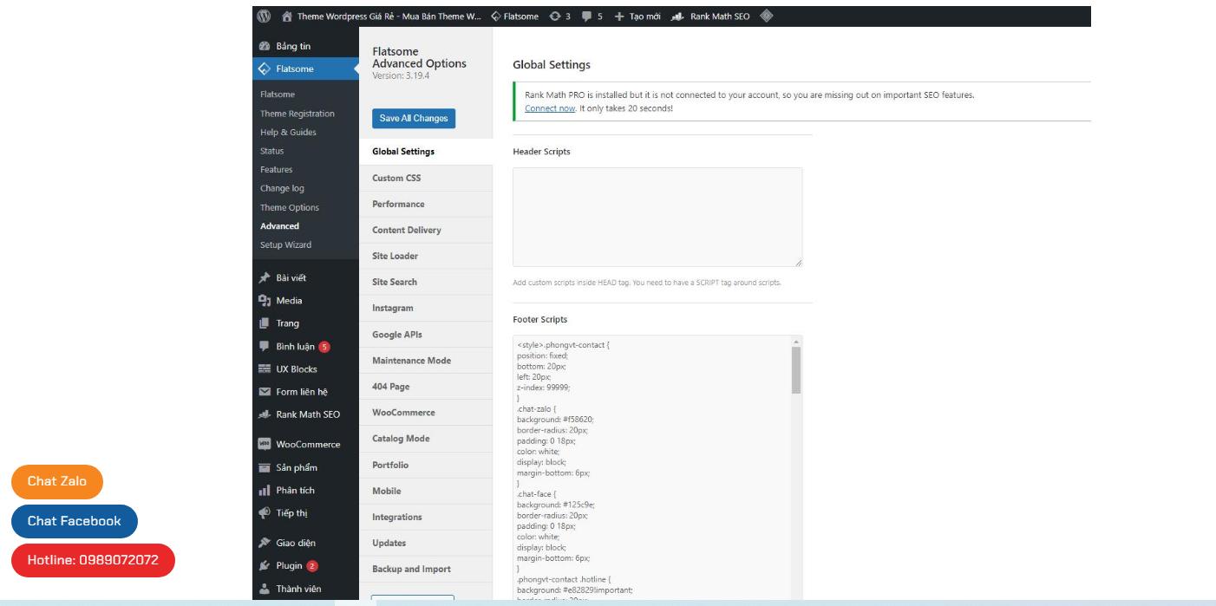Click the Flatsome diamond icon in the top admin bar
This screenshot has width=1216, height=606.
click(495, 15)
